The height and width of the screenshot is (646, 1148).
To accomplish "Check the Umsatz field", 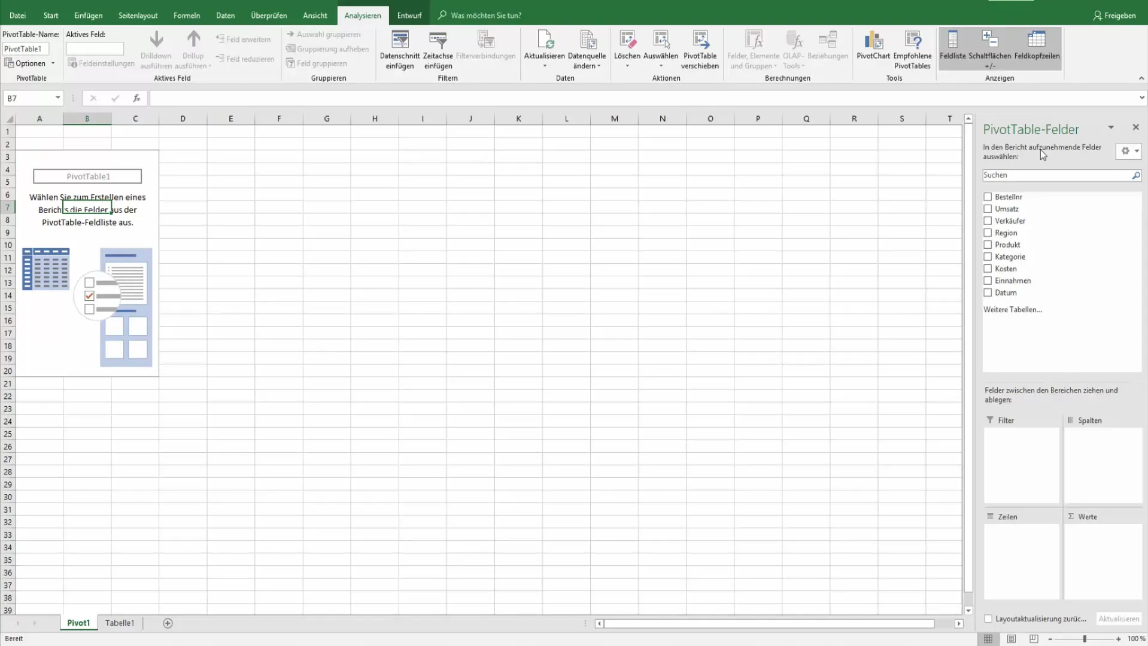I will 988,209.
